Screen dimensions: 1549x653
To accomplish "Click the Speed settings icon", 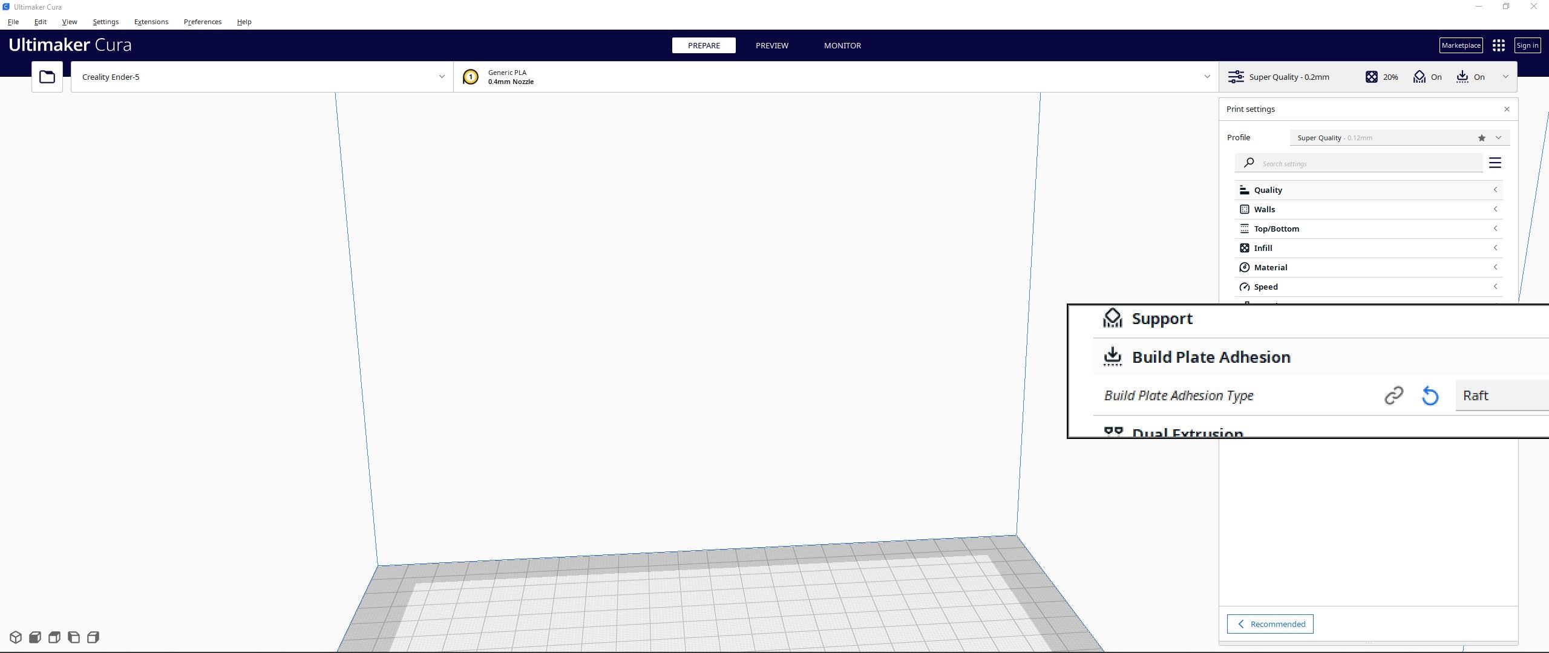I will pos(1245,286).
